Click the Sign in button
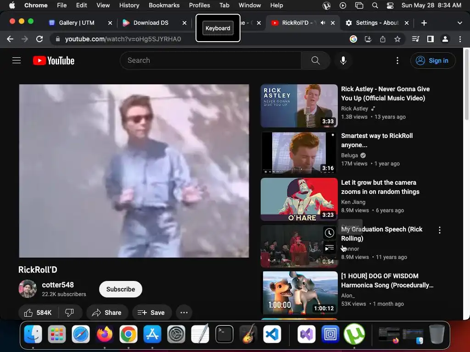 [x=432, y=60]
